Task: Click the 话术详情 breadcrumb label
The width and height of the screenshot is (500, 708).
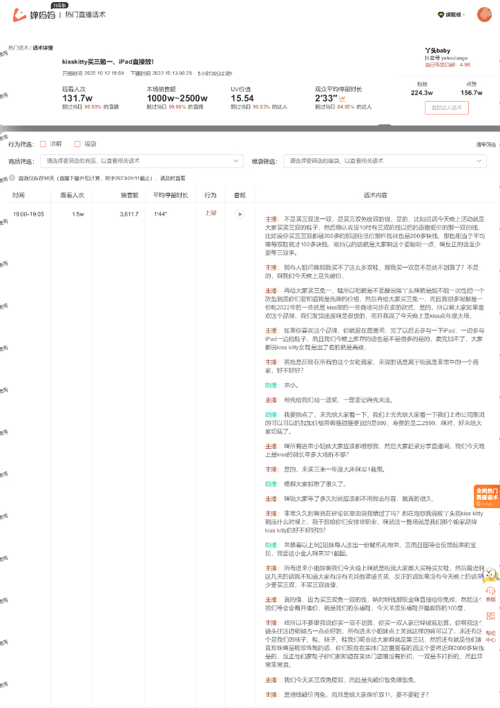Action: [x=43, y=48]
